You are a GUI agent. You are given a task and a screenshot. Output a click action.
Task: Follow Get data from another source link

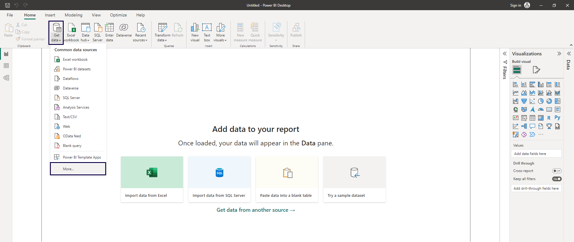coord(256,210)
